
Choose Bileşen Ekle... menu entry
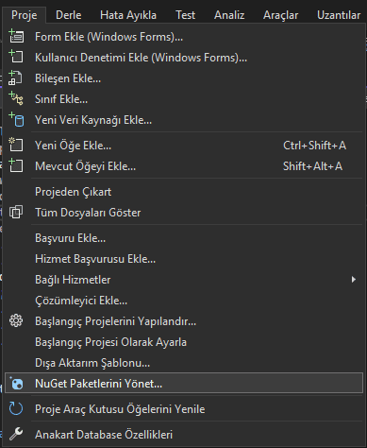click(184, 78)
